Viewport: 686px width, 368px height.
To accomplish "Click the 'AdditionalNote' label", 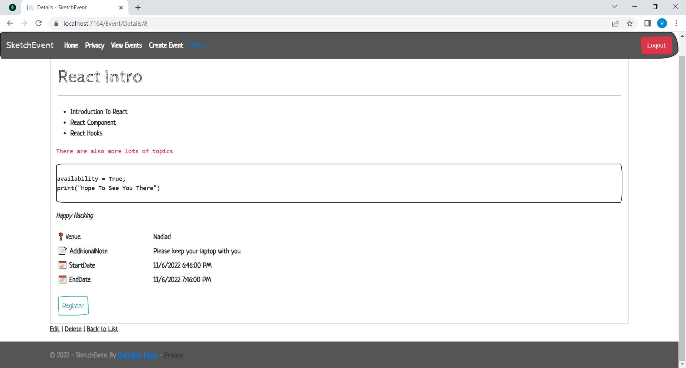I will (89, 251).
